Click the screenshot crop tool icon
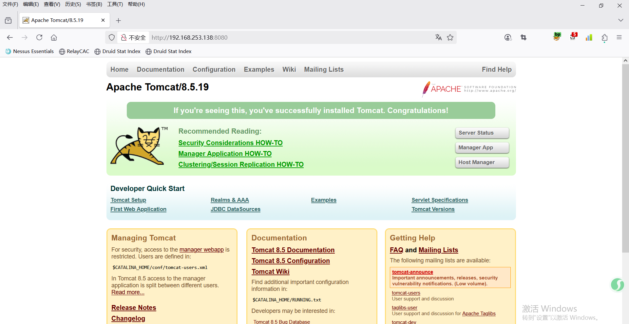 [x=524, y=37]
